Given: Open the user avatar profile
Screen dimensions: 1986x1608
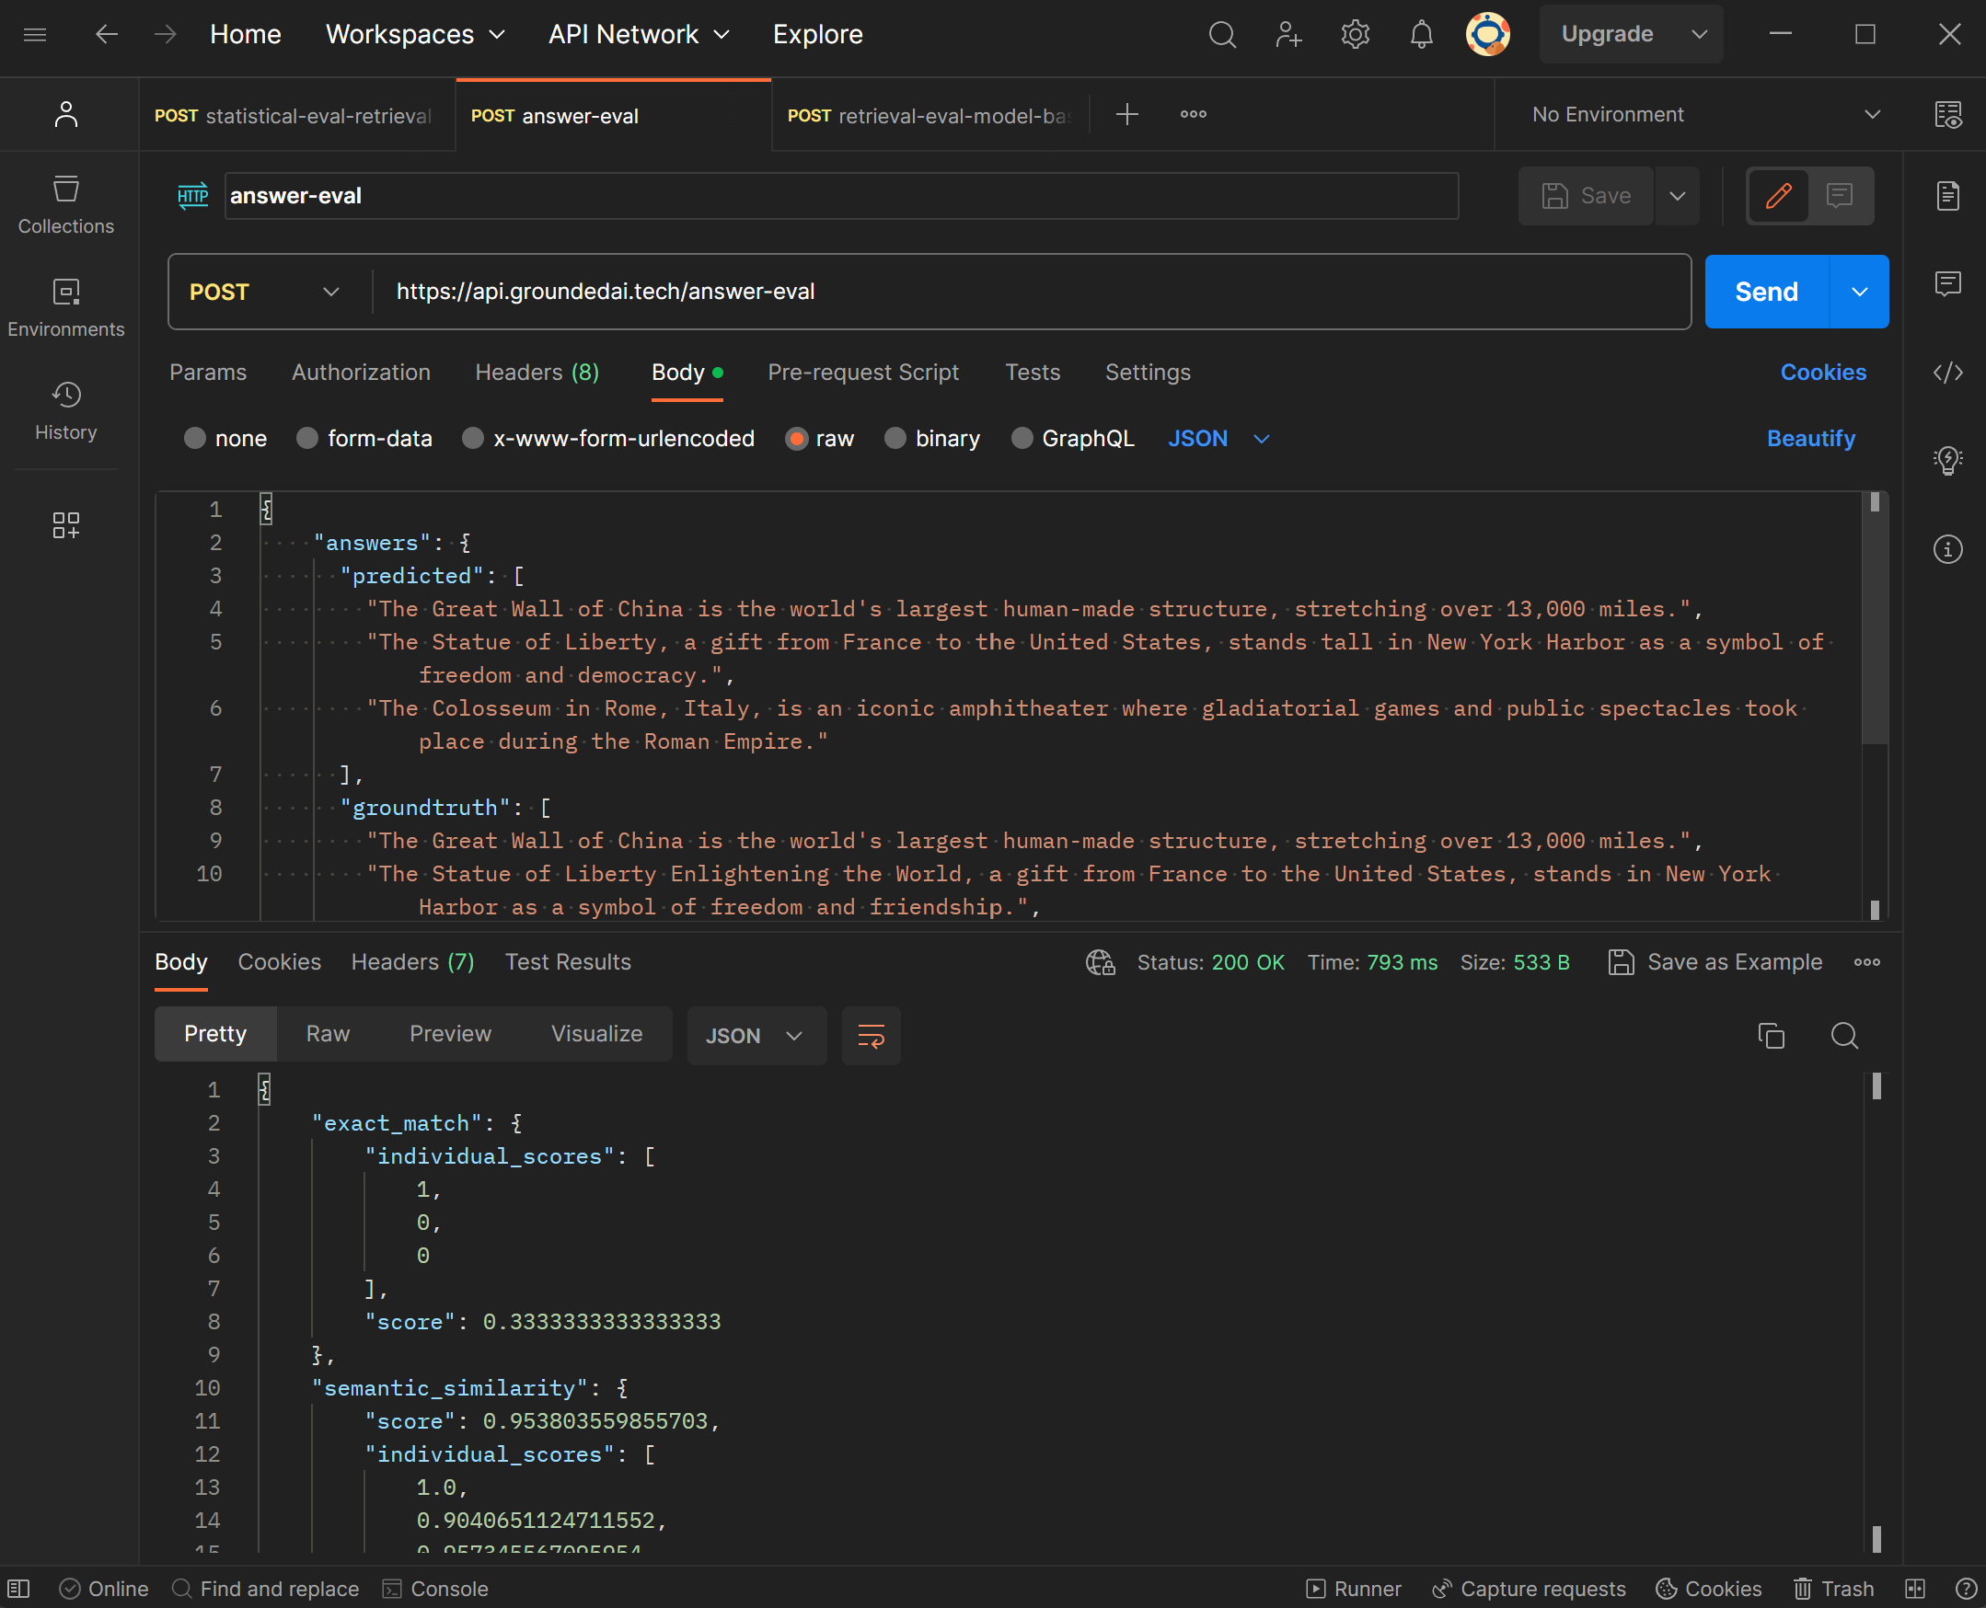Looking at the screenshot, I should click(x=1487, y=34).
